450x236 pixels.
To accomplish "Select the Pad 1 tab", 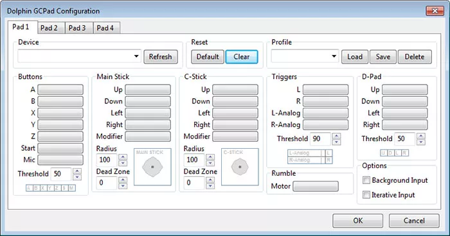I will pos(22,27).
